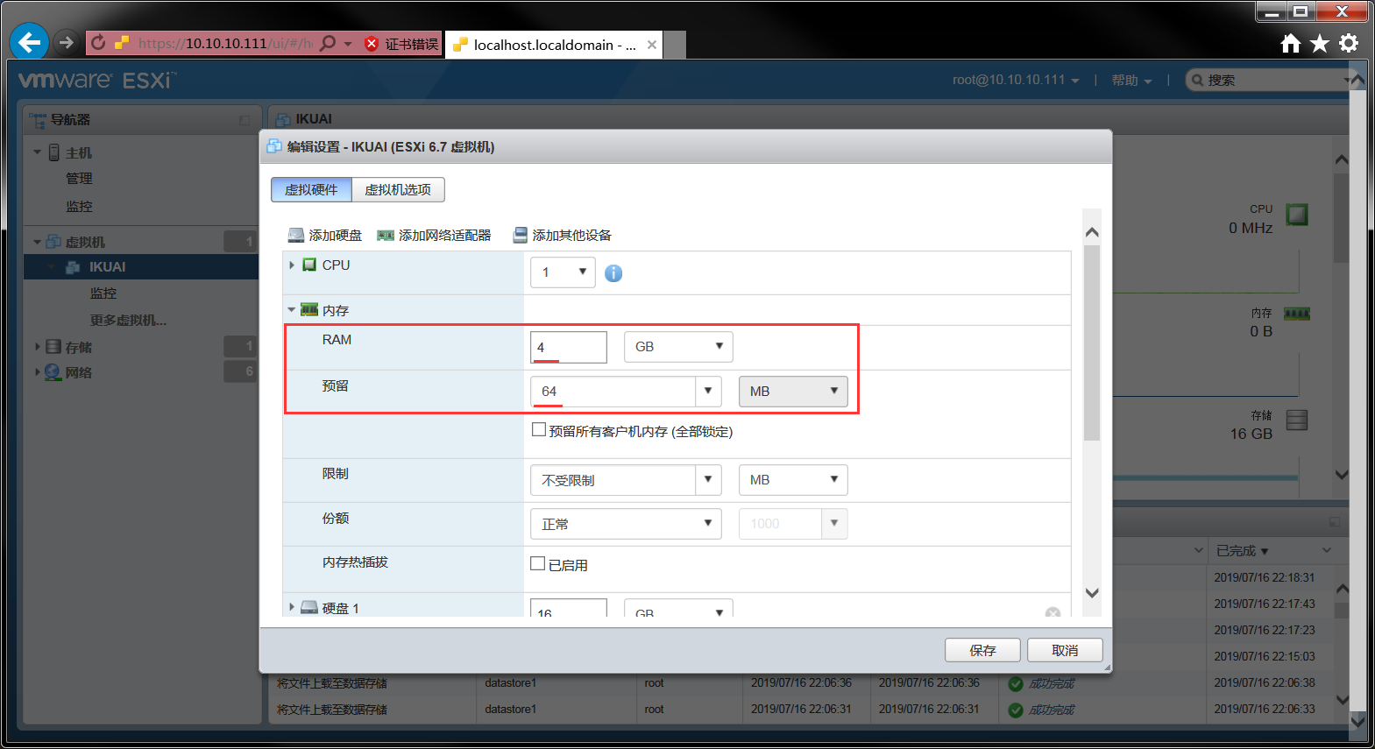The width and height of the screenshot is (1375, 749).
Task: Click the 内存 0 B memory icon
Action: (x=1297, y=314)
